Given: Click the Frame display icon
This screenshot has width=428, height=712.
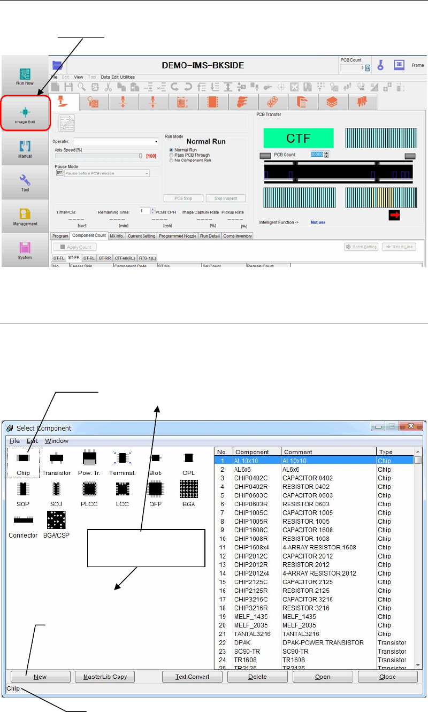Looking at the screenshot, I should [x=399, y=65].
